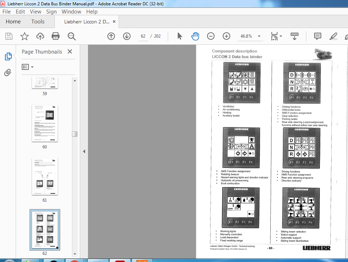Open the Edit menu

[x=20, y=11]
